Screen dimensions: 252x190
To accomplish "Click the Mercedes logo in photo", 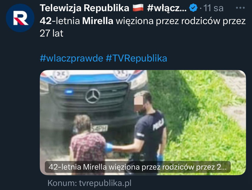I will tap(93, 96).
